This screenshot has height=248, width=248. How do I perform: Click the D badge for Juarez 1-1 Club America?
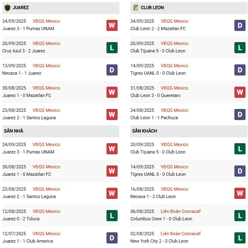coord(112,238)
